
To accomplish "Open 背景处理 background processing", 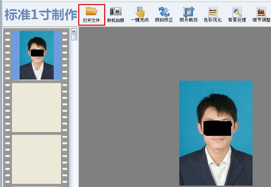I will tap(237, 15).
